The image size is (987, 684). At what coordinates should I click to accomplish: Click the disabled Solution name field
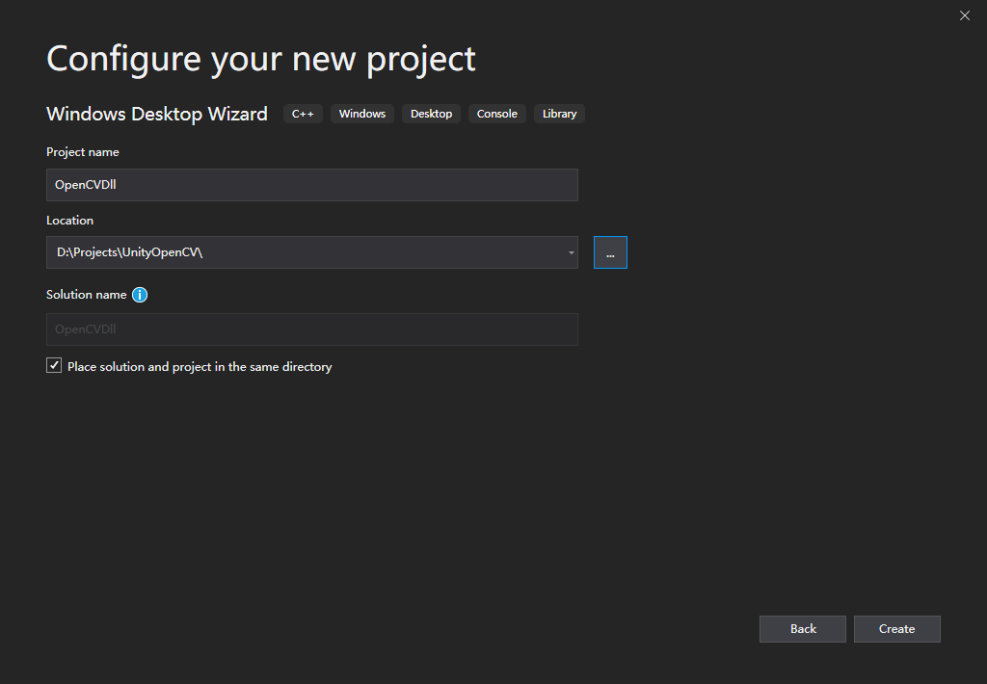(x=311, y=329)
